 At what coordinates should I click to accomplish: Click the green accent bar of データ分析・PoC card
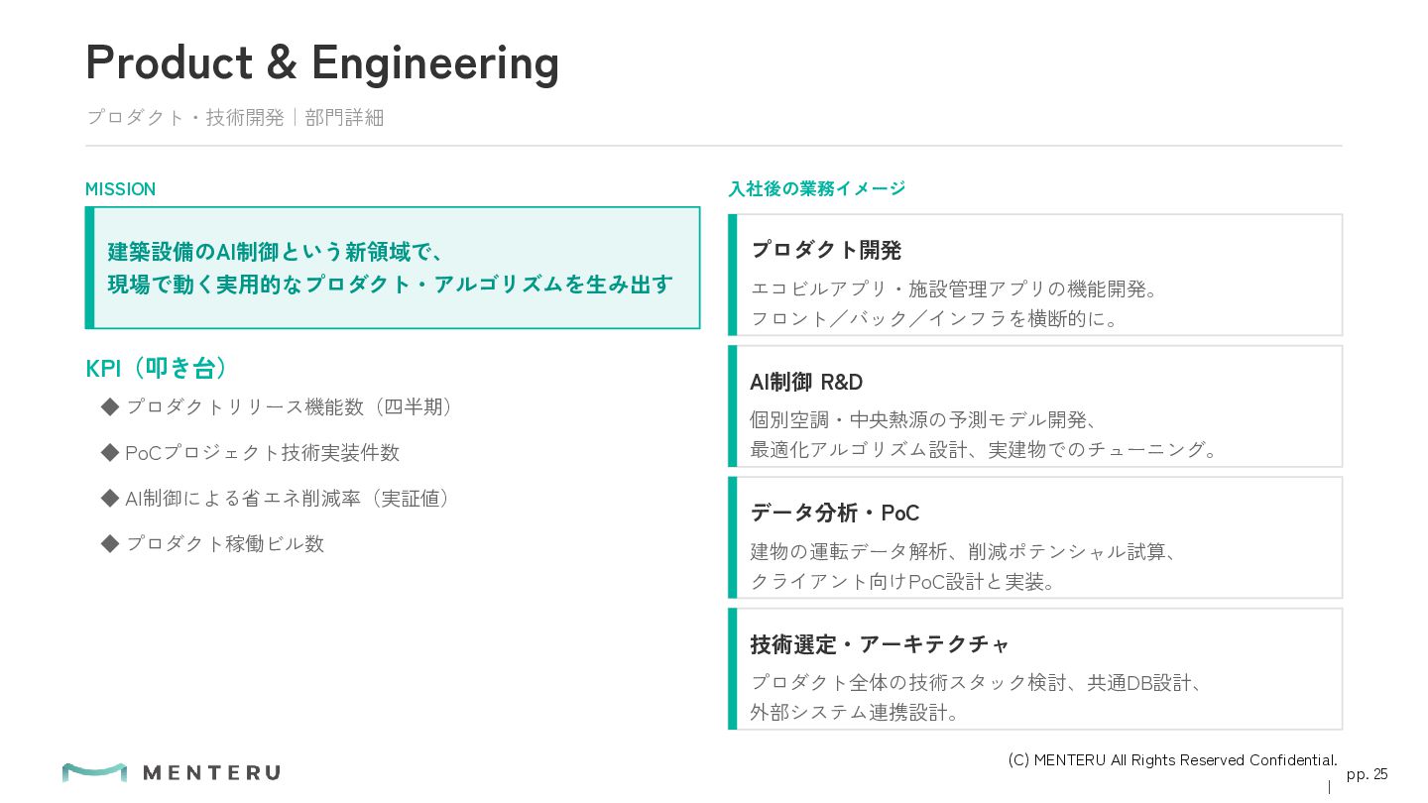point(733,537)
